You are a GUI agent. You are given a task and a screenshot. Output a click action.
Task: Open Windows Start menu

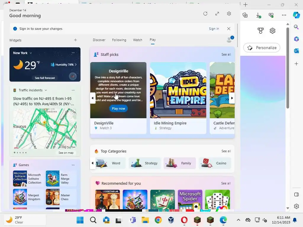click(80, 220)
